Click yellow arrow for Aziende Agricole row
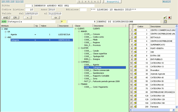 pyautogui.click(x=135, y=74)
